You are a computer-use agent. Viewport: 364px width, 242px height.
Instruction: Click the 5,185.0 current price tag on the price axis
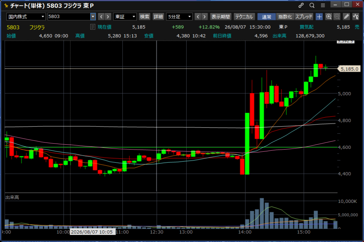click(x=349, y=69)
